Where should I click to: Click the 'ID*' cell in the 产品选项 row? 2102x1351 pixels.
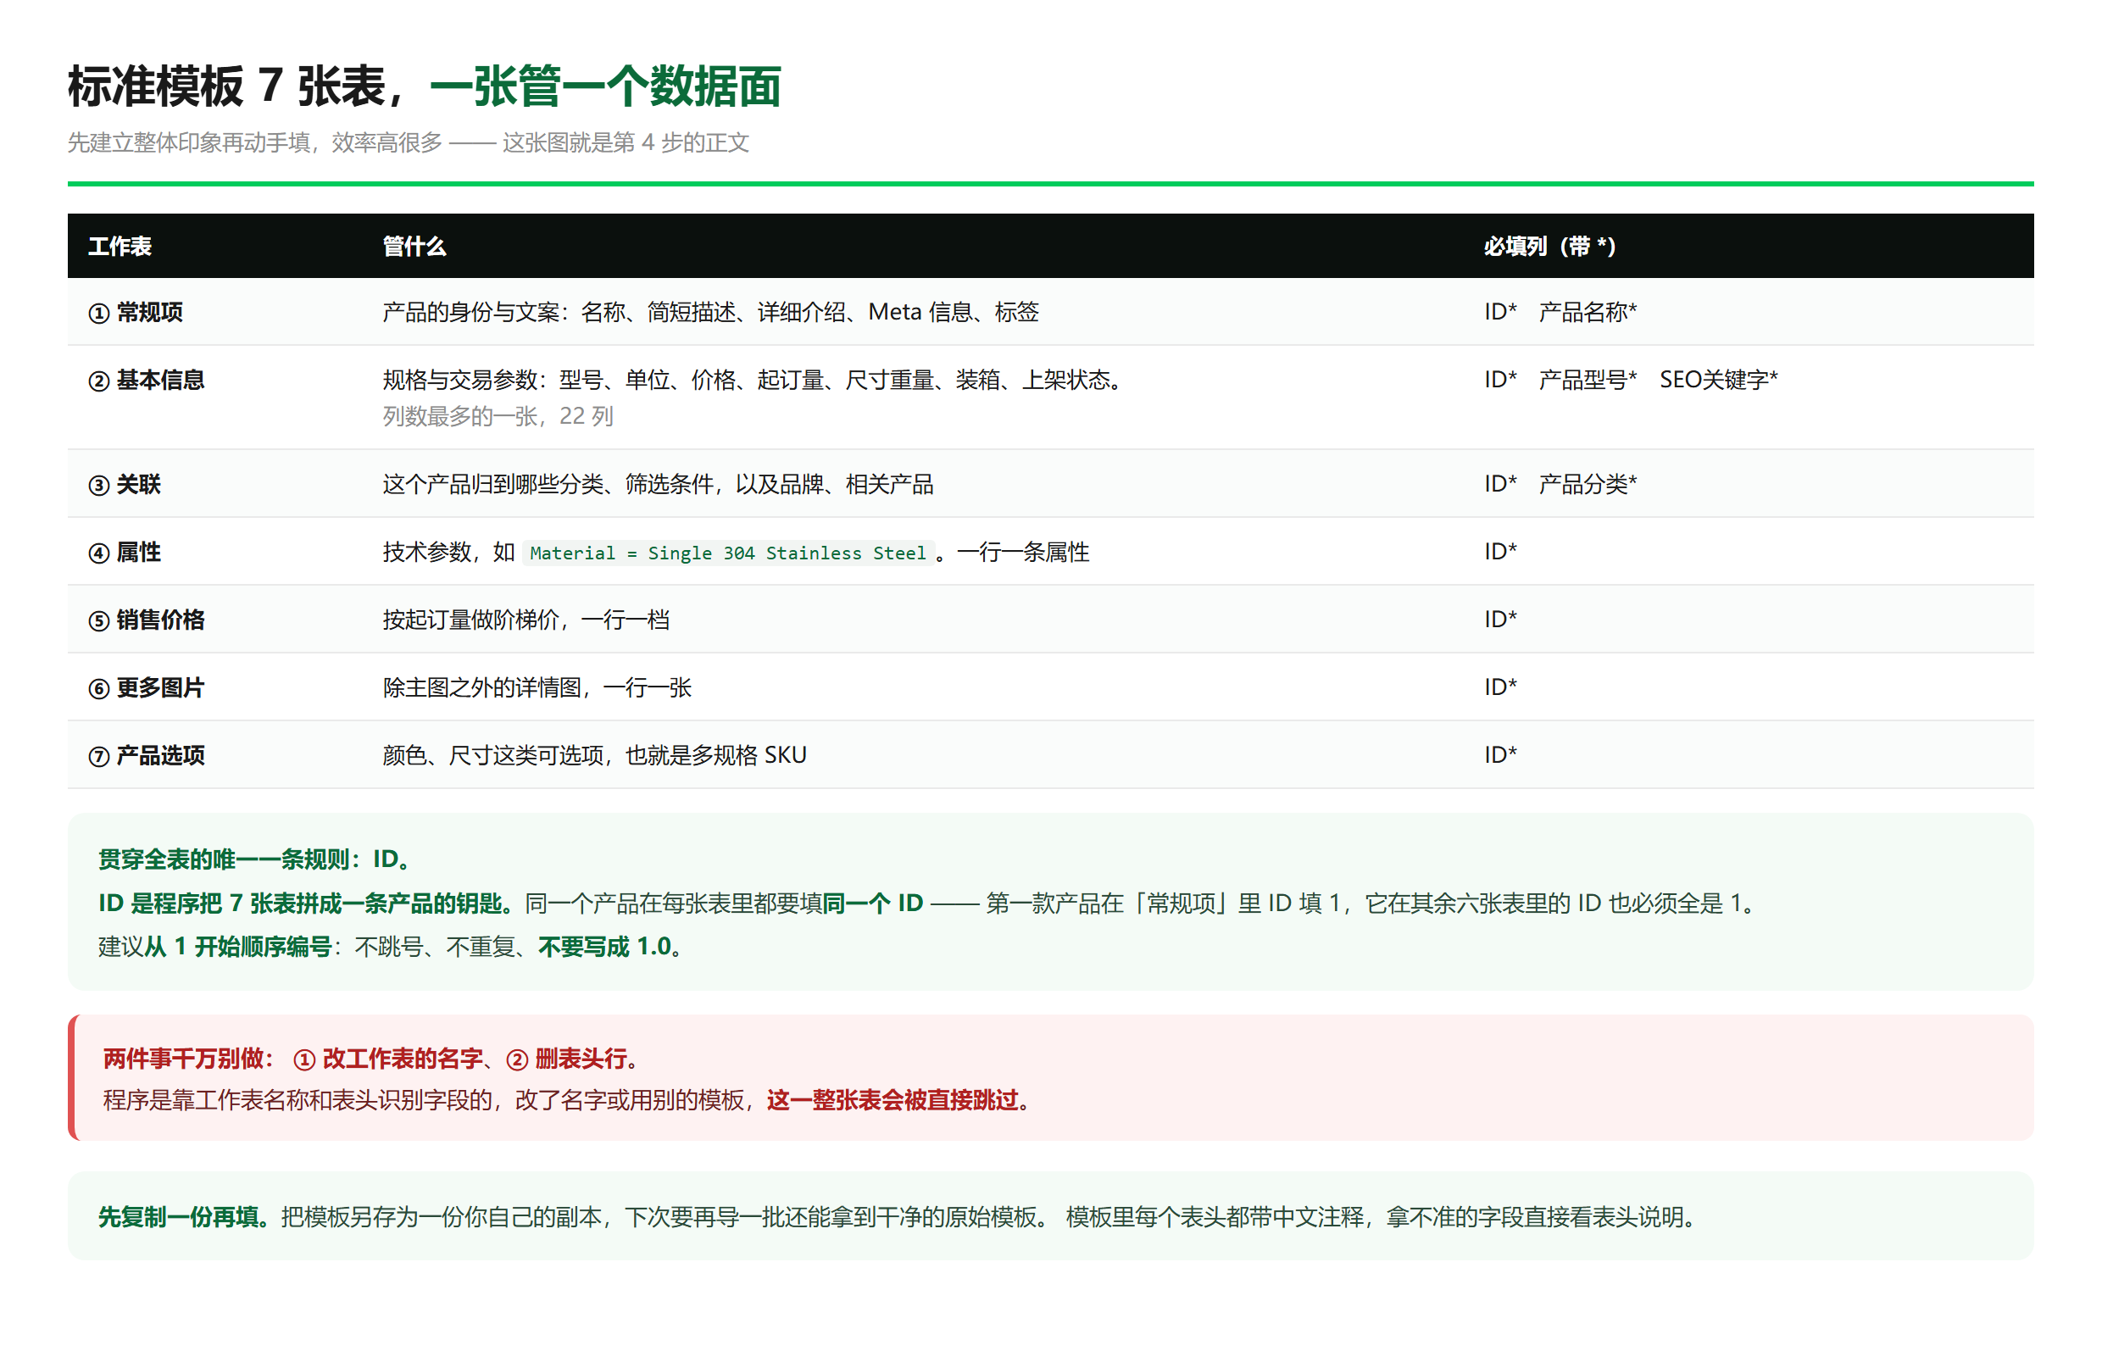[1500, 753]
